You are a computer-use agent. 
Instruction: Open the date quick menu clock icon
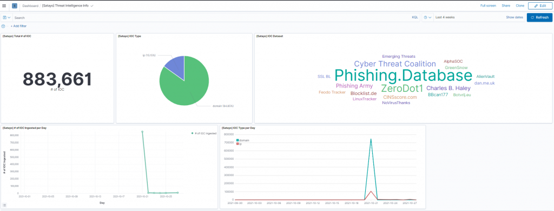point(427,17)
